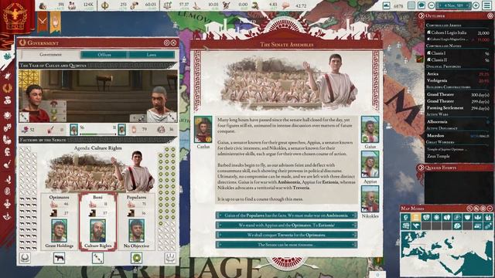Choose to stand with Appius: To Estionia

coord(286,225)
